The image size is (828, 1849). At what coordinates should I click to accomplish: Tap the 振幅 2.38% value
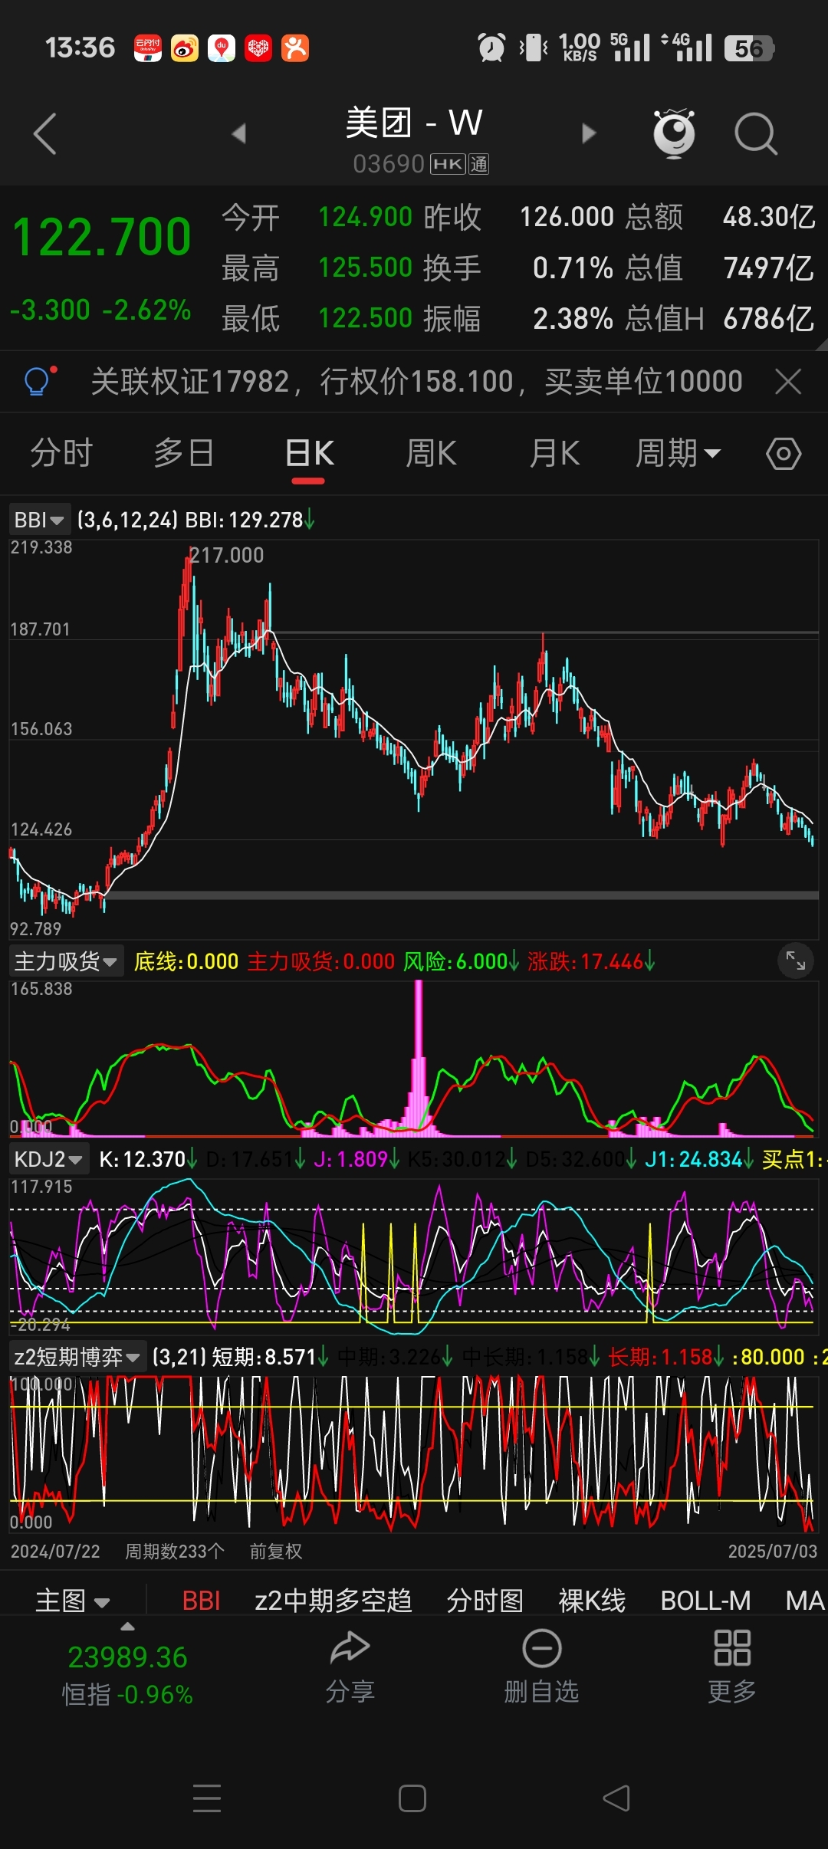pos(573,318)
